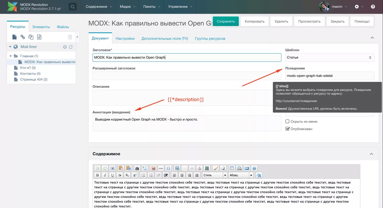The height and width of the screenshot is (208, 383).
Task: Justify text in the editor toolbar
Action: 197,175
